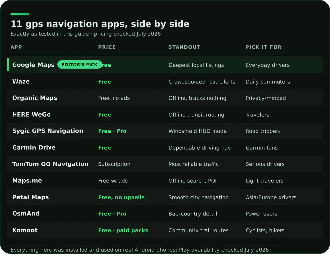Click 'Garmin fans' cell

[x=262, y=148]
